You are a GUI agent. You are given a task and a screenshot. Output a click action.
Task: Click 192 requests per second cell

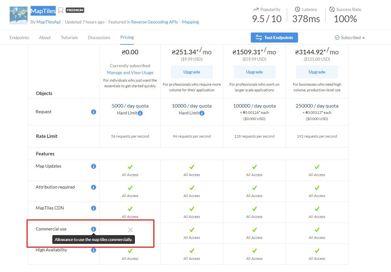point(317,136)
